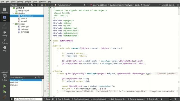Fold the scanType function block
The width and height of the screenshot is (180, 101).
(x=51, y=73)
